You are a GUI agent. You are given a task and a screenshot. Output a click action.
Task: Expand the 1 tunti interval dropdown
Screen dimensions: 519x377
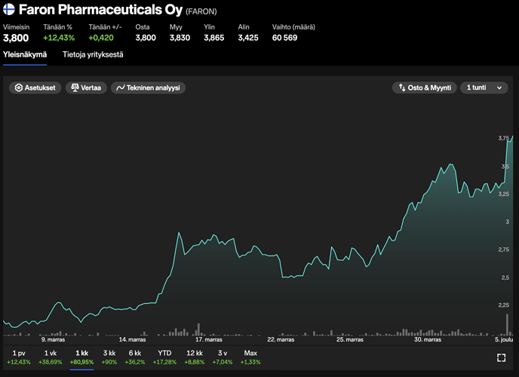(484, 87)
